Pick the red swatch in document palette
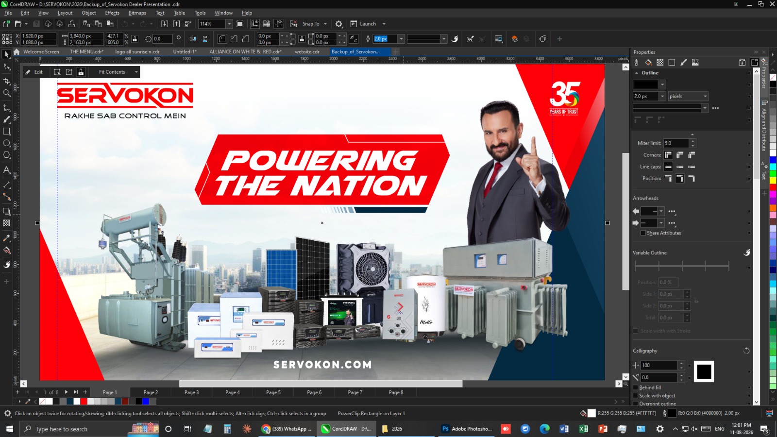Screen dimensions: 777x437 84,402
